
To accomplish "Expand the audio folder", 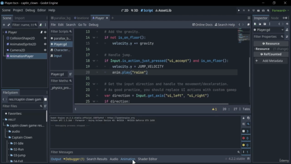I will pyautogui.click(x=7, y=132).
